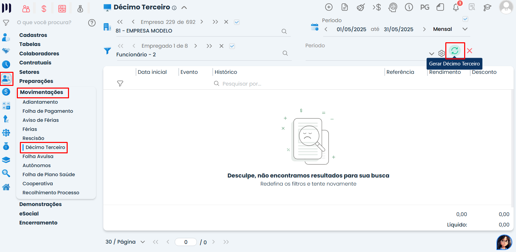516x252 pixels.
Task: Click the green Gerar Décimo Terceiro refresh icon
Action: point(455,51)
